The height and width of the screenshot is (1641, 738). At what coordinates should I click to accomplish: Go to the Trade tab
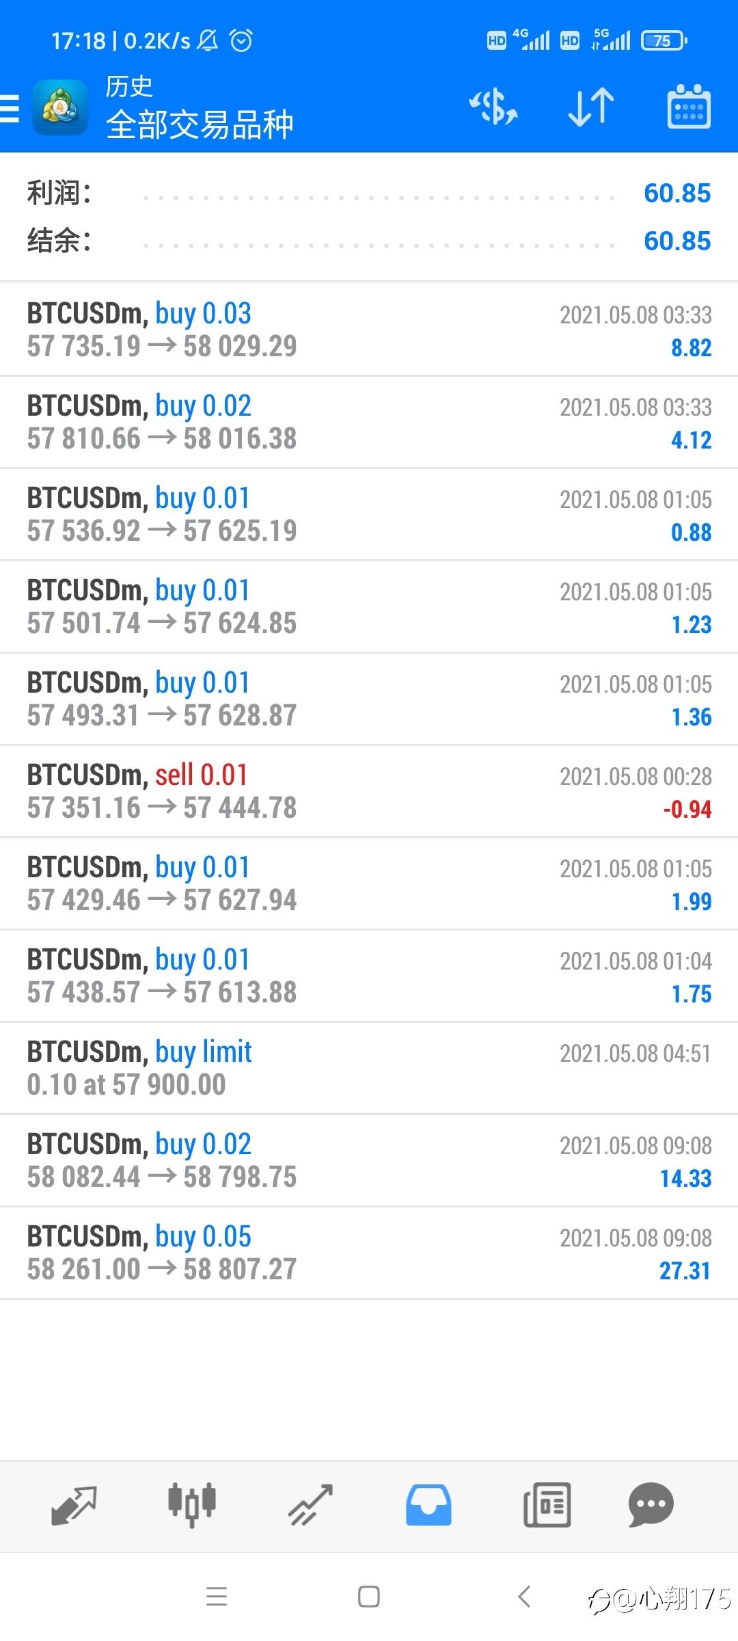(310, 1506)
